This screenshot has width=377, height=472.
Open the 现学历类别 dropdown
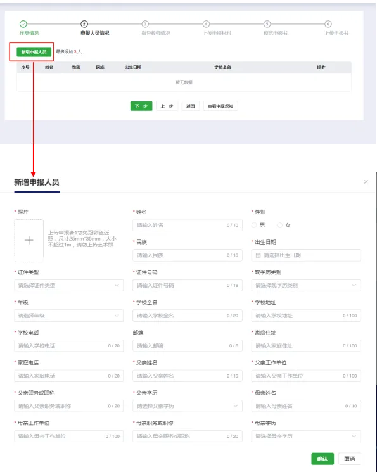coord(306,285)
